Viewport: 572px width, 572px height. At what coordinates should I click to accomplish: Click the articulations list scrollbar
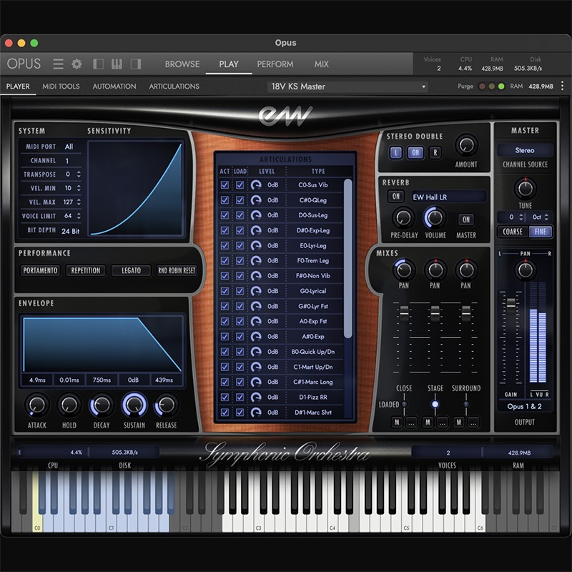pos(347,258)
